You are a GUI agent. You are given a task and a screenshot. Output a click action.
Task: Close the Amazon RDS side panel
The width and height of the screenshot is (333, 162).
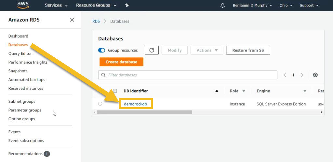coord(72,20)
